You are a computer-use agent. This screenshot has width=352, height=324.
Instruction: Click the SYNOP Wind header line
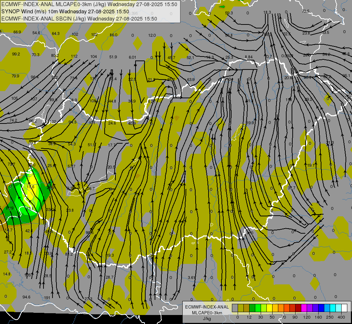(x=65, y=12)
